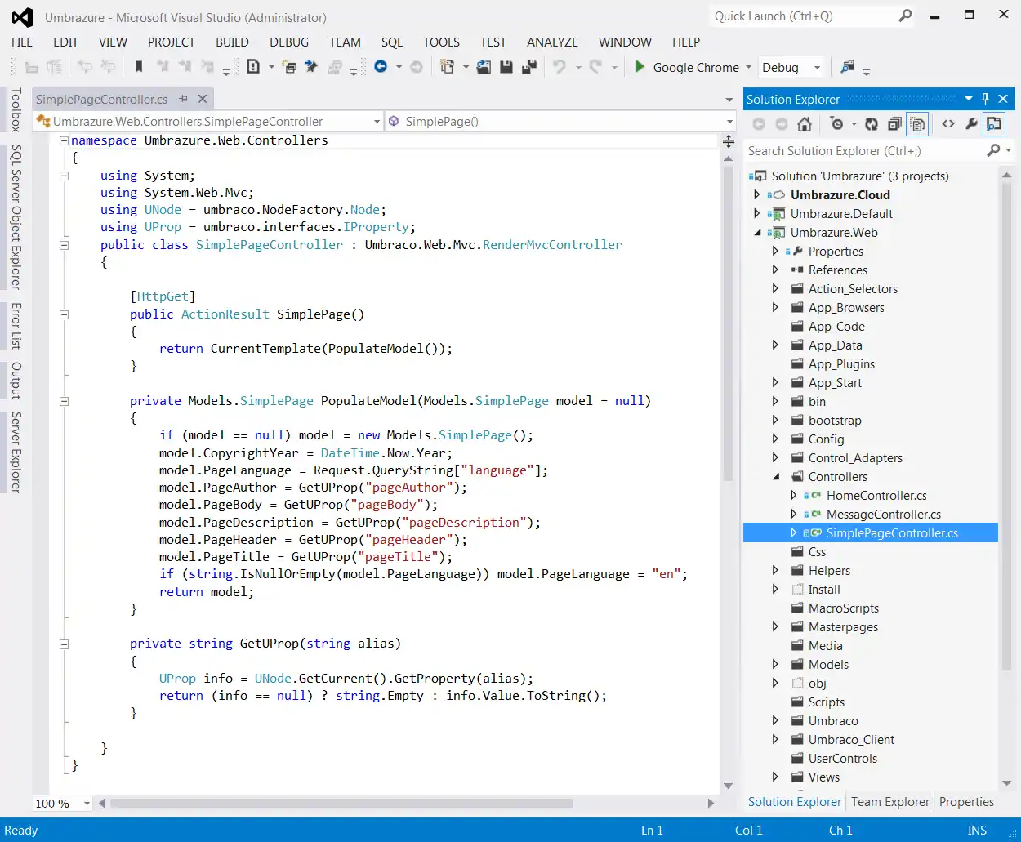The height and width of the screenshot is (842, 1021).
Task: Click the Quick Launch magnifier icon
Action: 905,16
